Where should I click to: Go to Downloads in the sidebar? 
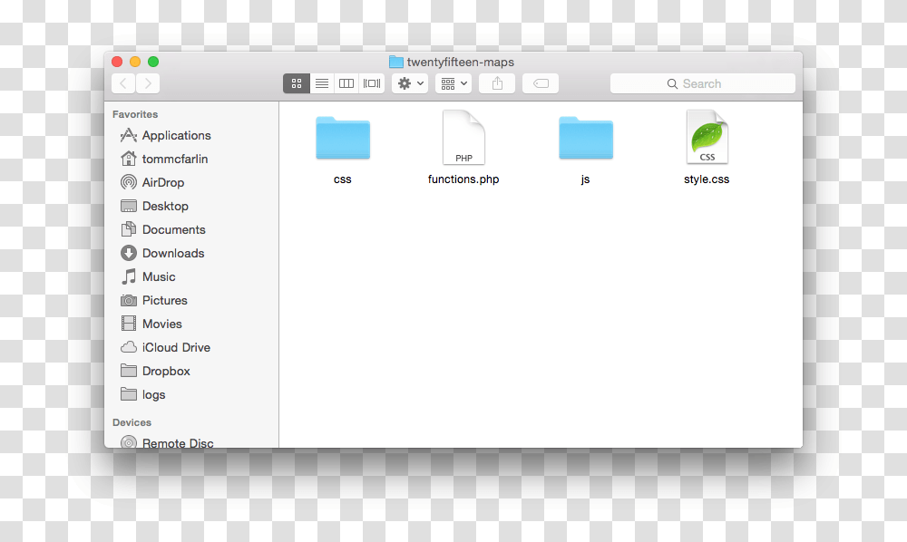pyautogui.click(x=172, y=253)
